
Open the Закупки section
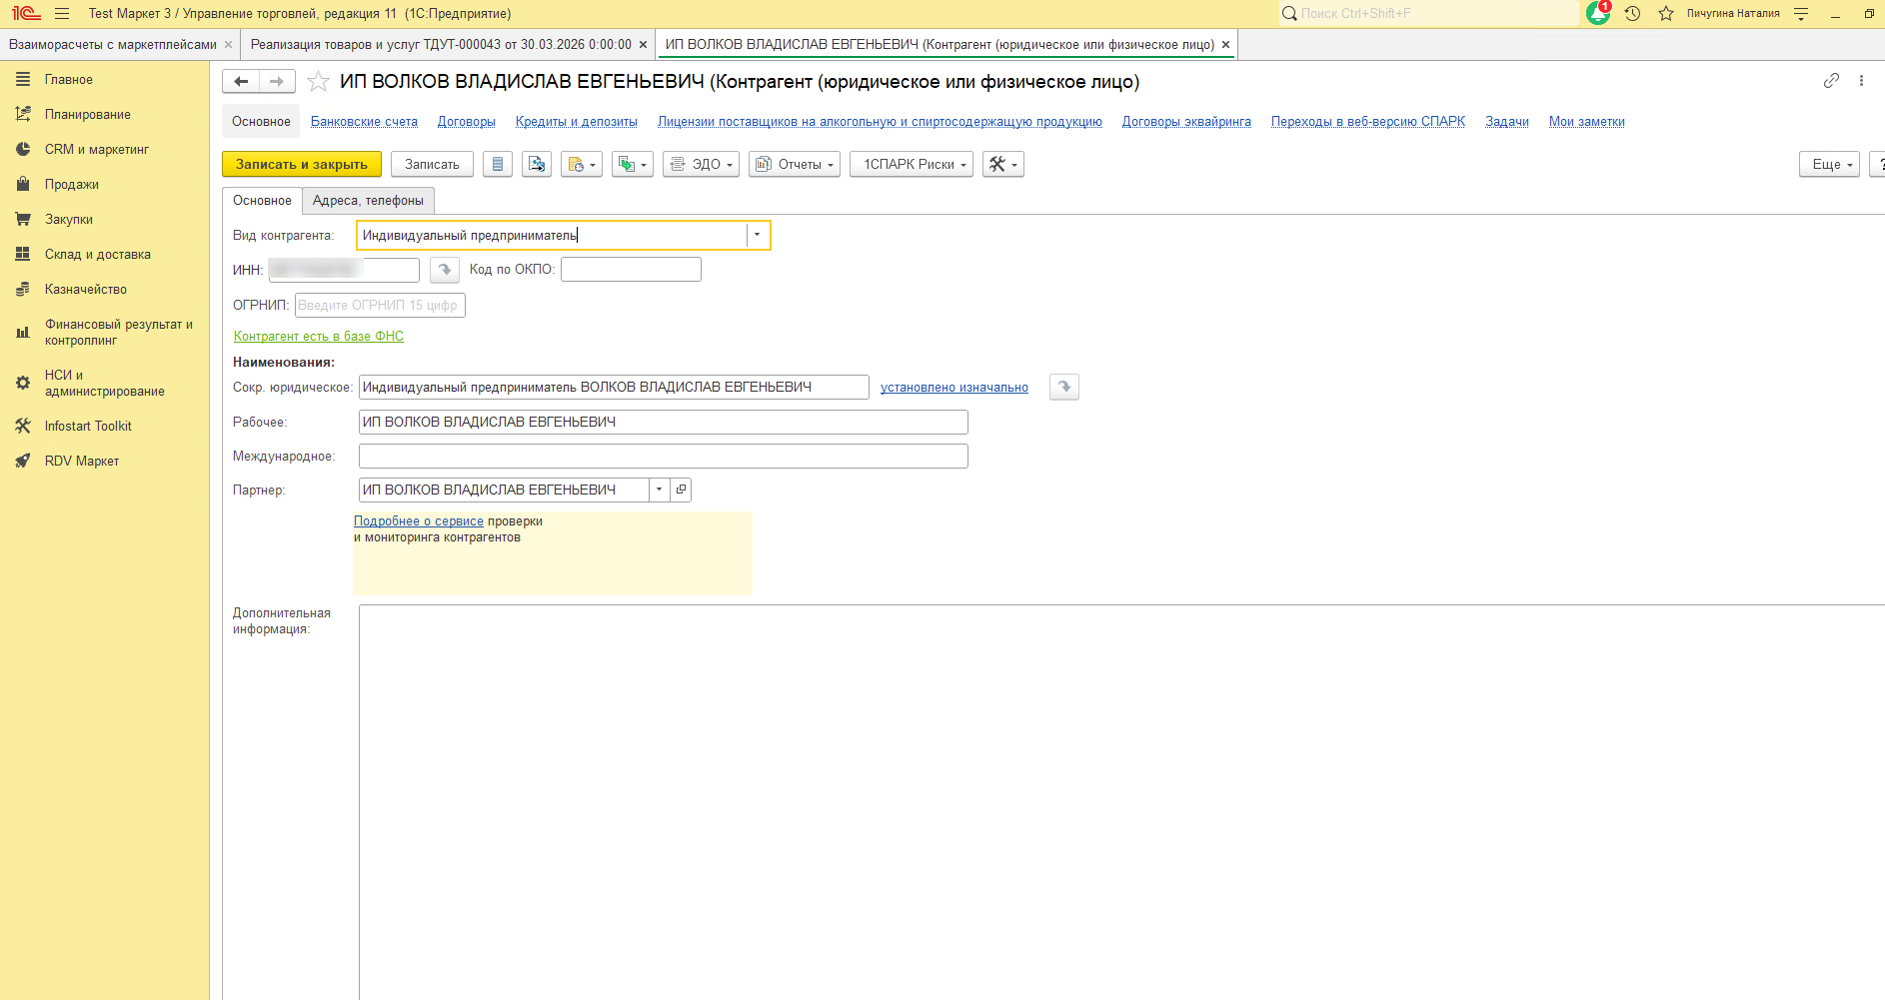click(x=105, y=220)
